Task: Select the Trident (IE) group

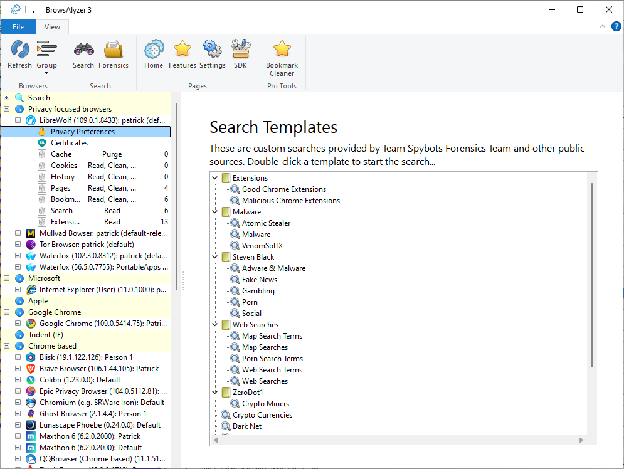Action: tap(45, 335)
